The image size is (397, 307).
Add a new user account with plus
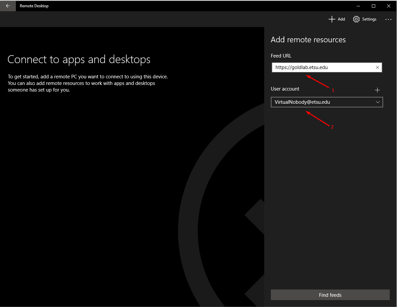coord(378,90)
